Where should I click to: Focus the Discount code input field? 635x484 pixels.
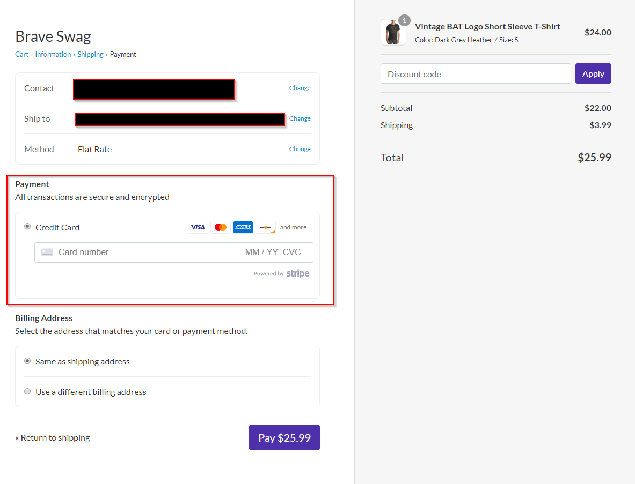(x=476, y=74)
